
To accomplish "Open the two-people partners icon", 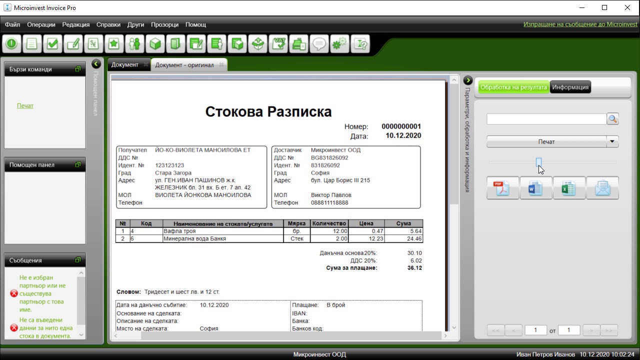I will [x=134, y=44].
